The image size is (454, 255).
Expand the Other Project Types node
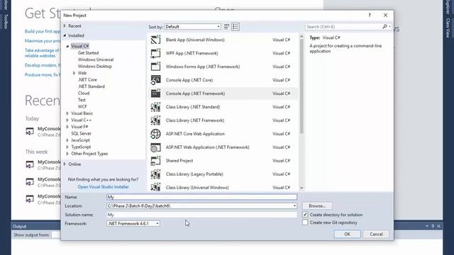pos(67,154)
